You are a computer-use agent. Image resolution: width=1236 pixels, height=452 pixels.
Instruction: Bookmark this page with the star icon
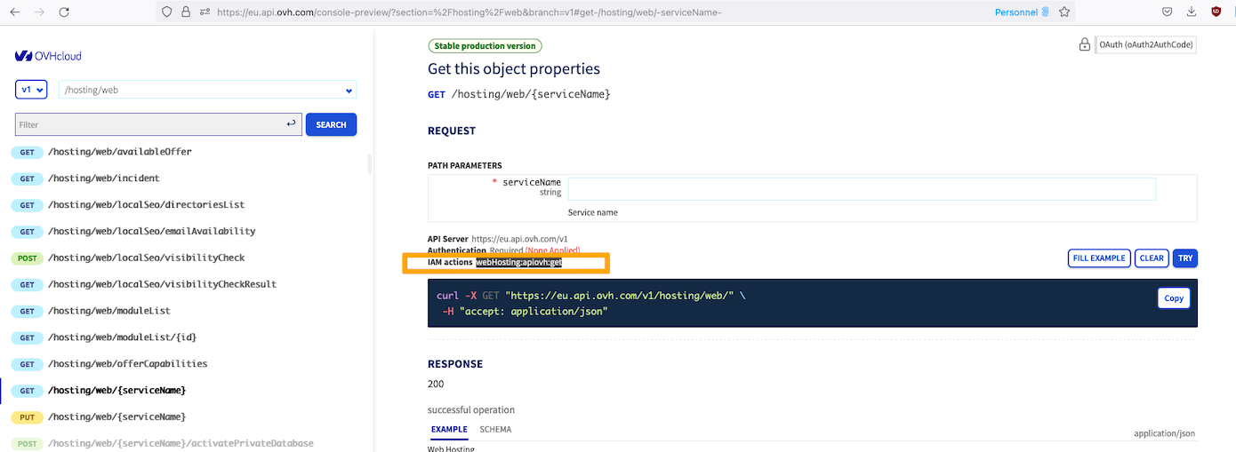coord(1063,12)
